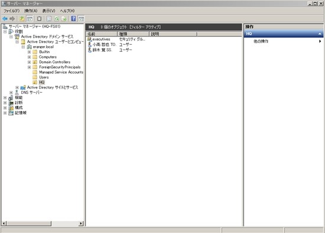Viewport: 325px width, 233px height.
Task: Click the Builtin folder icon
Action: click(x=35, y=52)
